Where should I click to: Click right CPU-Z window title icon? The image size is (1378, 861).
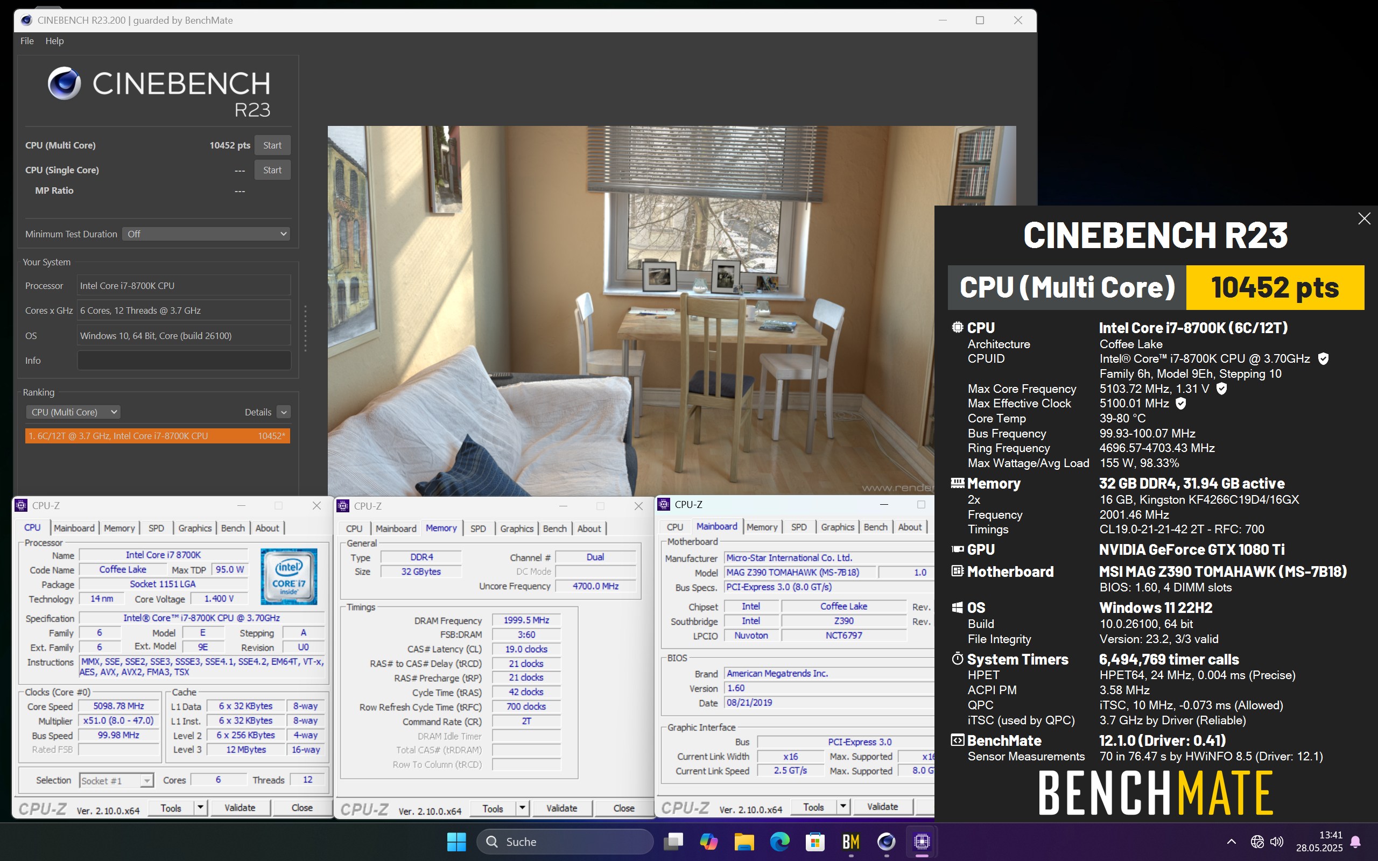(663, 504)
